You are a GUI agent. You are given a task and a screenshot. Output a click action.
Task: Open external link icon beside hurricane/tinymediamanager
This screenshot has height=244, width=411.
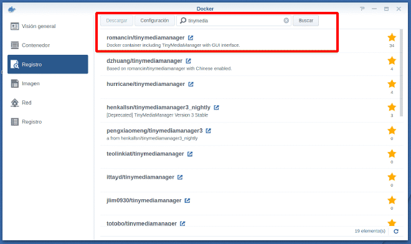(x=191, y=84)
